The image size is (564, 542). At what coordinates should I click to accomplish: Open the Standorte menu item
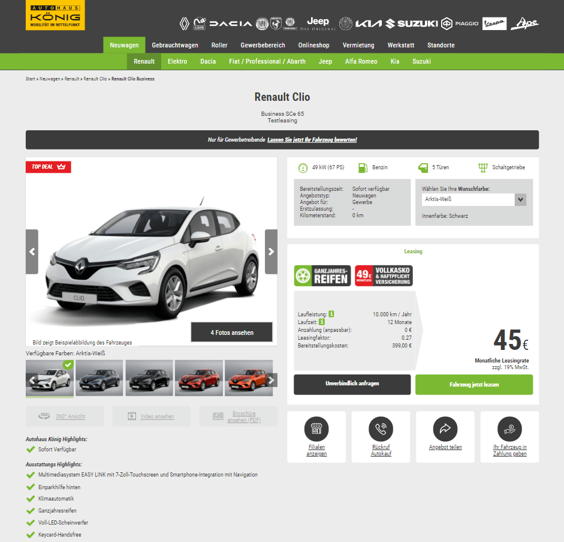(441, 45)
